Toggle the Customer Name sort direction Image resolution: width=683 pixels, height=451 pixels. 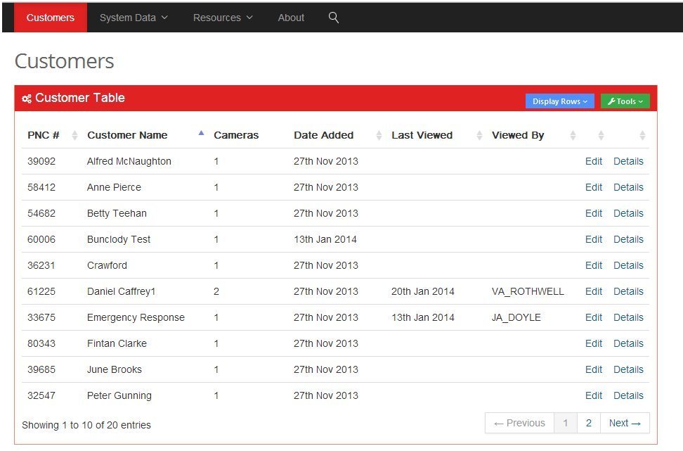[200, 134]
